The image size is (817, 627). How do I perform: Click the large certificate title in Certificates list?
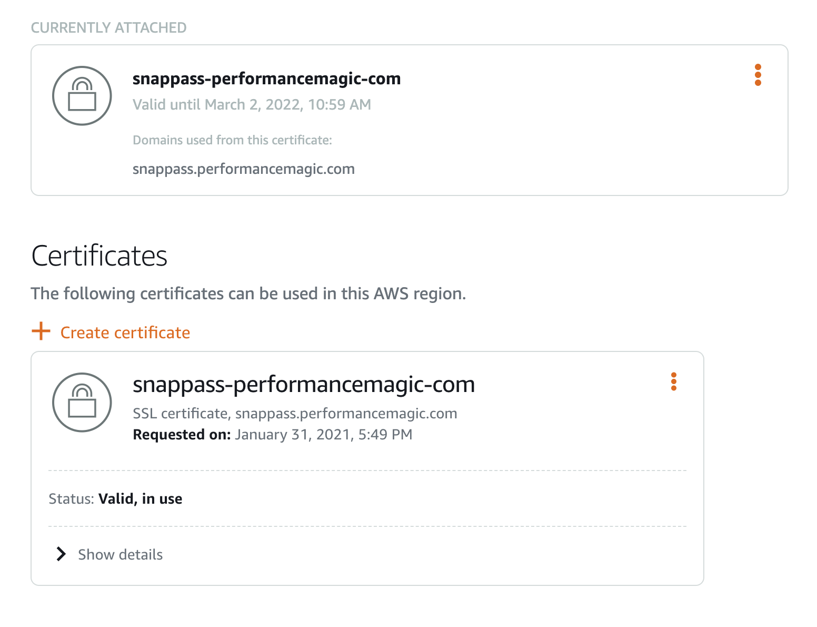pos(304,384)
